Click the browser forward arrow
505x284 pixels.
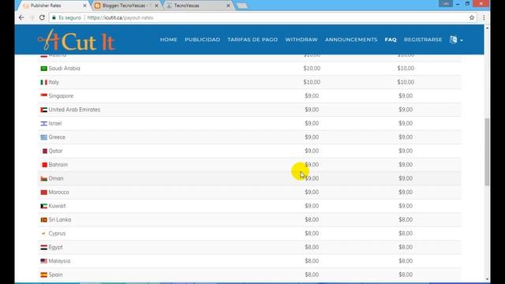coord(32,17)
